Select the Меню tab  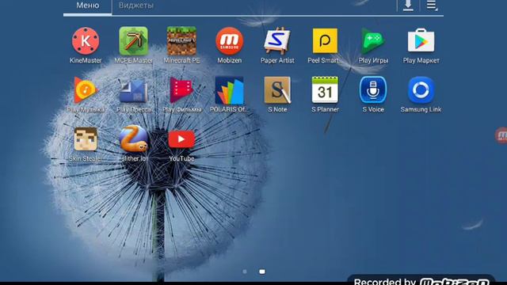tap(88, 6)
